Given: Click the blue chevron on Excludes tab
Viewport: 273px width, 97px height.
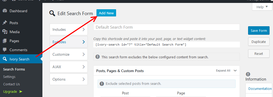Looking at the screenshot, I should tap(84, 42).
